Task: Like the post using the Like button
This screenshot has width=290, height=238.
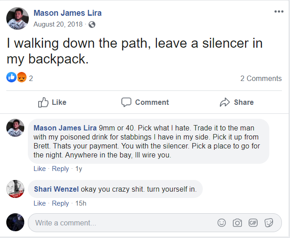Action: pos(52,102)
